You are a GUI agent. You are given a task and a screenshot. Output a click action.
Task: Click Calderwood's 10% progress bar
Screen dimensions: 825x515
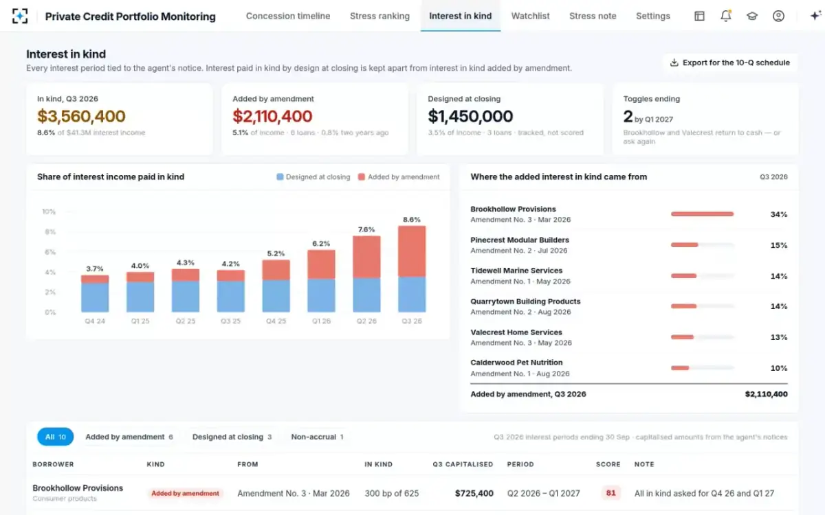click(703, 368)
